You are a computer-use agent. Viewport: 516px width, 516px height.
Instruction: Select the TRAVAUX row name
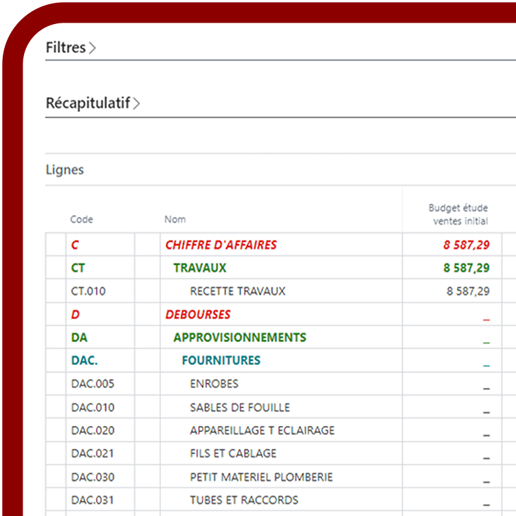point(199,268)
